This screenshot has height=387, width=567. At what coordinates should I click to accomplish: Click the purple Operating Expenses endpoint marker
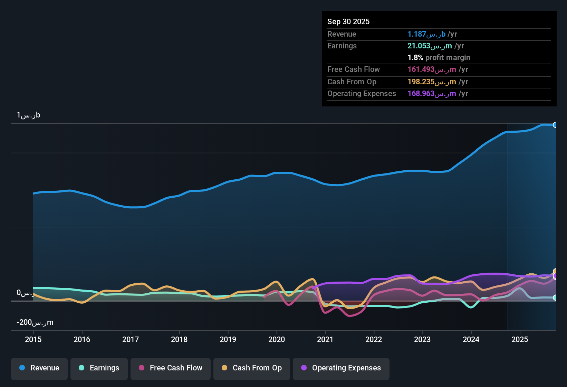555,276
